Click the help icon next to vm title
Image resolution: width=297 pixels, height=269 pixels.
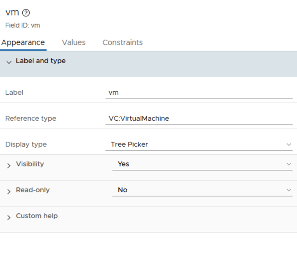26,13
